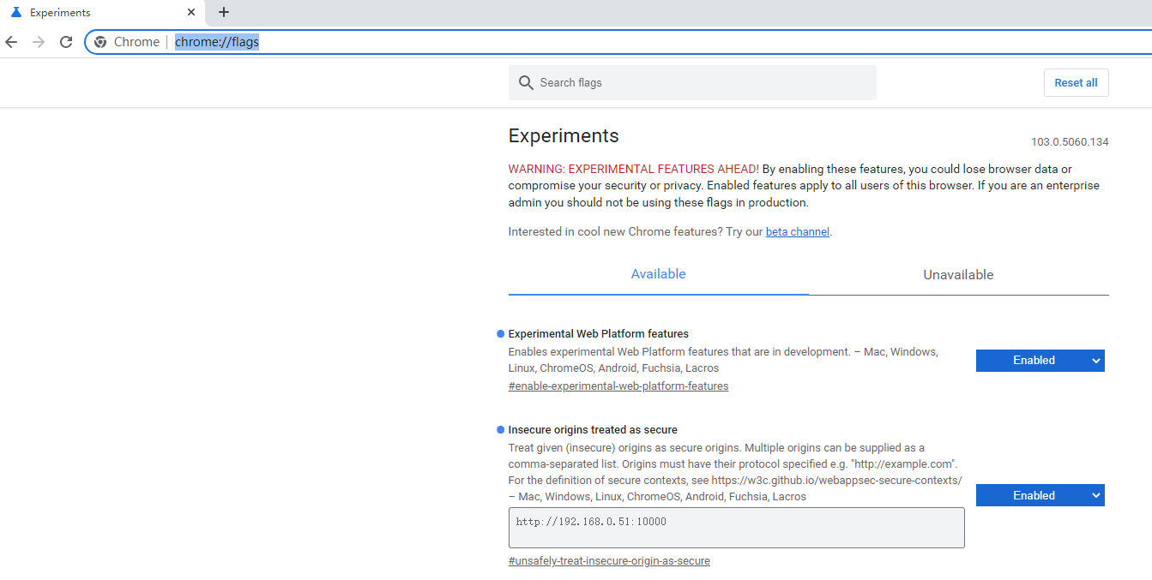Focus the Search flags input field
Image resolution: width=1152 pixels, height=580 pixels.
coord(703,83)
